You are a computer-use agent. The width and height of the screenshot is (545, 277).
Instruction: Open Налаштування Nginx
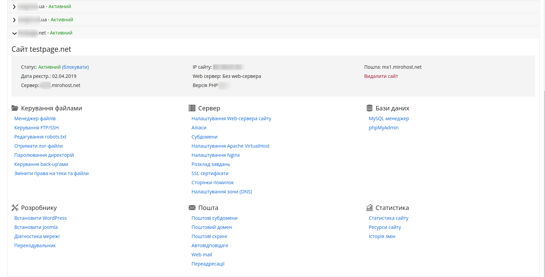coord(215,155)
